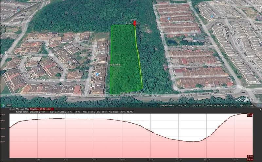Click the 216 m distance label under graph

[x=250, y=159]
